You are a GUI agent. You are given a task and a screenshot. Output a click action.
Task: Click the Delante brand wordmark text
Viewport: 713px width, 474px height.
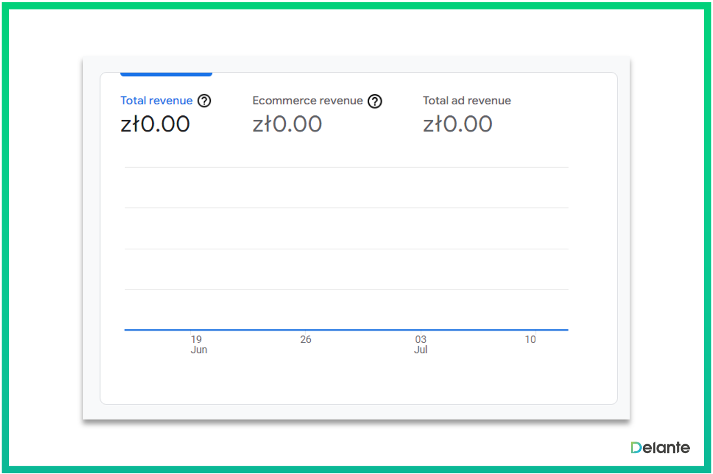(x=667, y=448)
